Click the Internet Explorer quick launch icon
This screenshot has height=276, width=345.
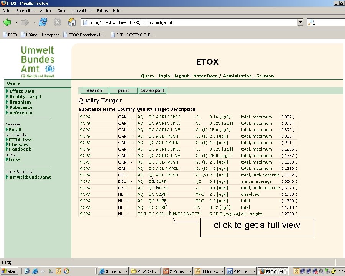tap(35, 271)
